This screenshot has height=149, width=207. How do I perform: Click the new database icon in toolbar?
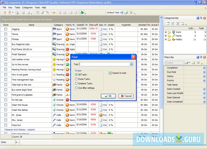4,13
